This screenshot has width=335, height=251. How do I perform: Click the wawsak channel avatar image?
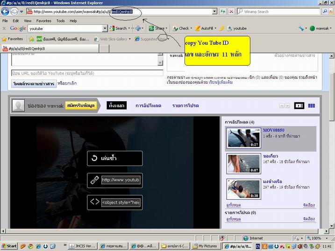18,105
